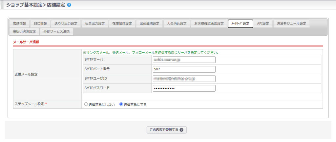Open the 店舗情報 tab
This screenshot has height=142, width=336.
tap(19, 24)
